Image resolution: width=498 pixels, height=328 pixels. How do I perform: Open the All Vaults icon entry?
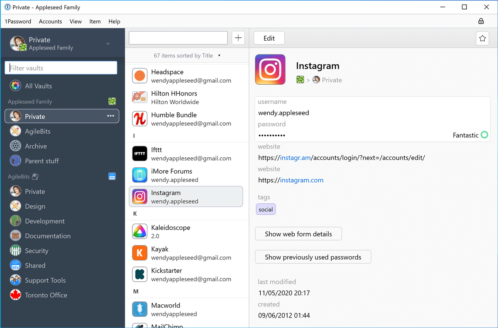(16, 86)
